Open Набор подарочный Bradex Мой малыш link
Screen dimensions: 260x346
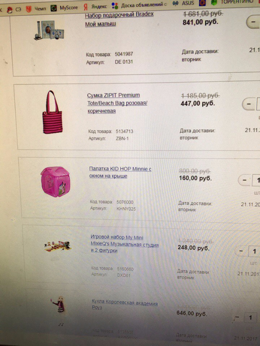(119, 19)
